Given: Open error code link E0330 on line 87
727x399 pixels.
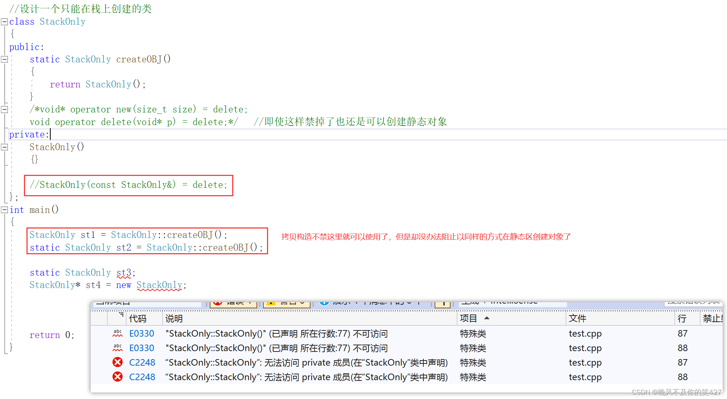Looking at the screenshot, I should point(141,333).
